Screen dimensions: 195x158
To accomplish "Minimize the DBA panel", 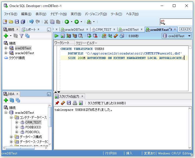I will pyautogui.click(x=49, y=94).
